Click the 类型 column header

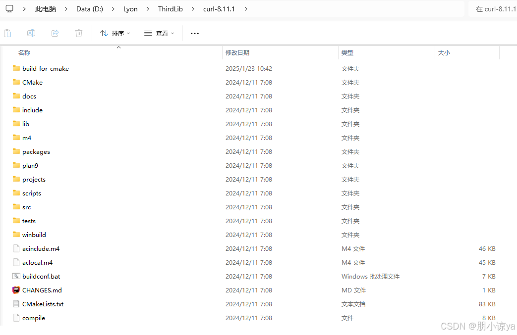(347, 52)
